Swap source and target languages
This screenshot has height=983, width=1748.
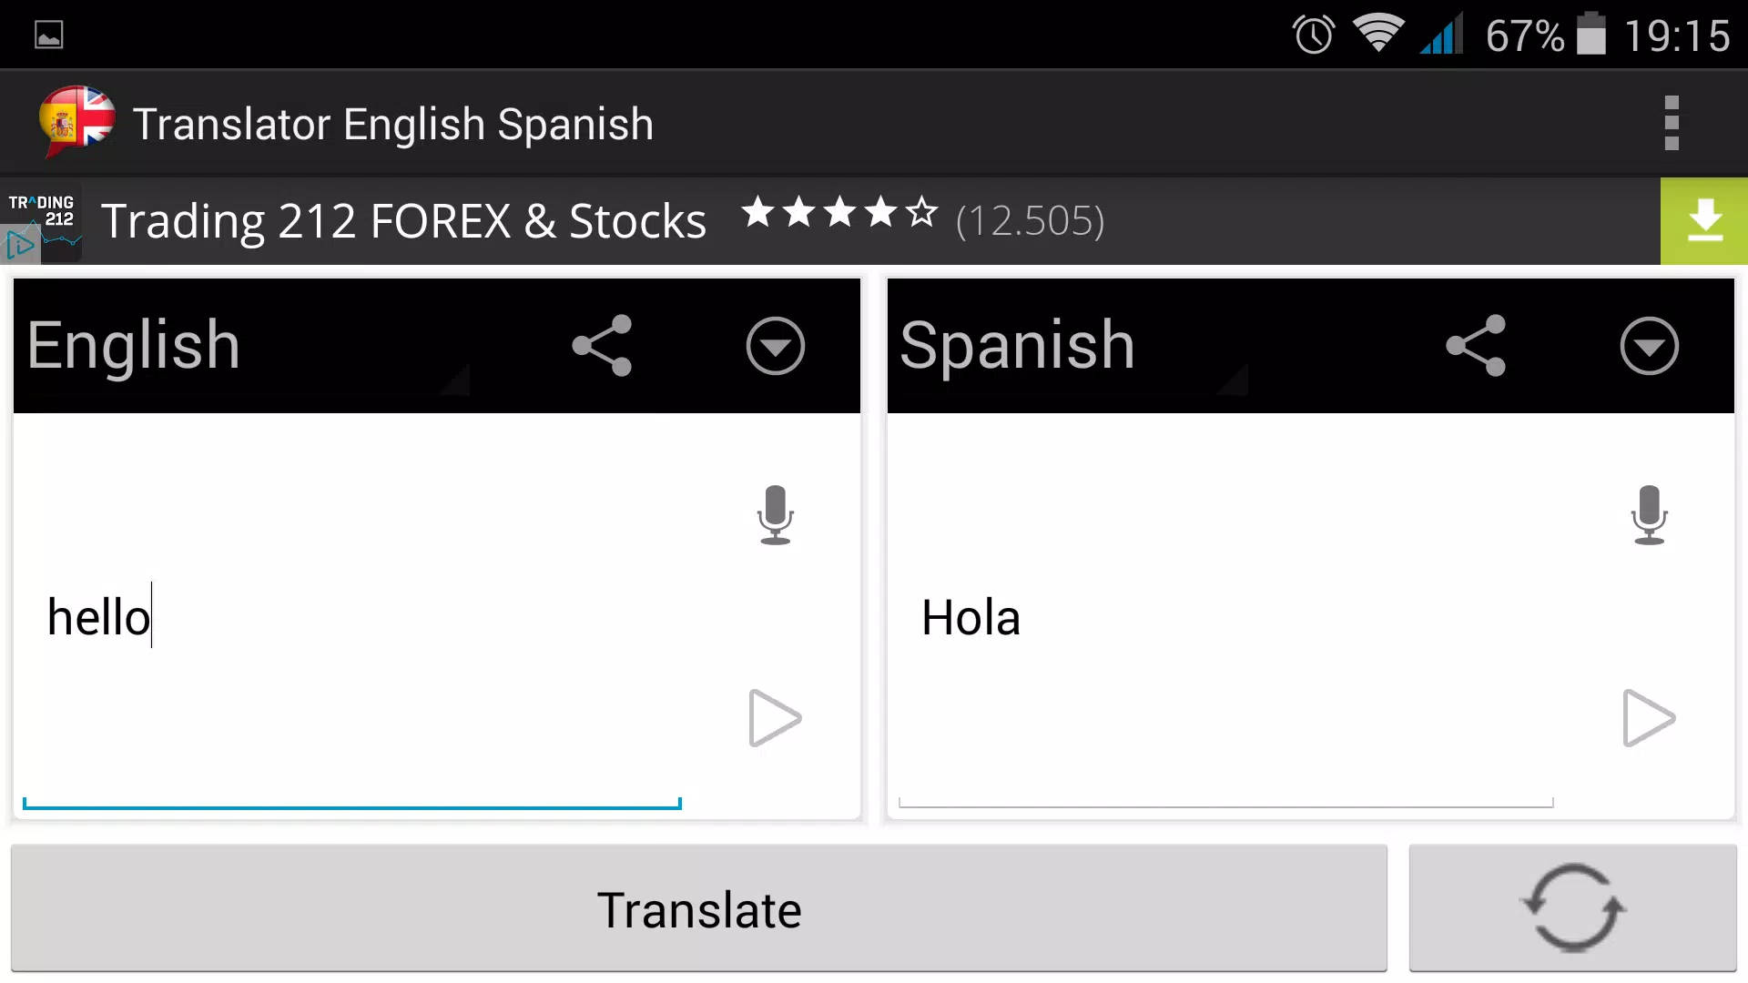click(1572, 907)
